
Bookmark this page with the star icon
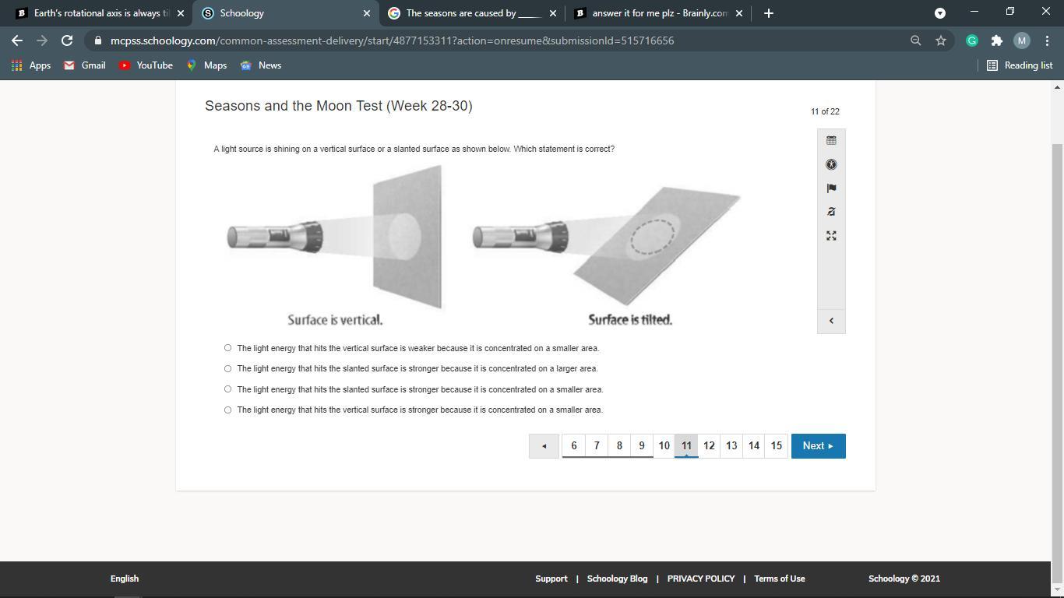point(941,40)
